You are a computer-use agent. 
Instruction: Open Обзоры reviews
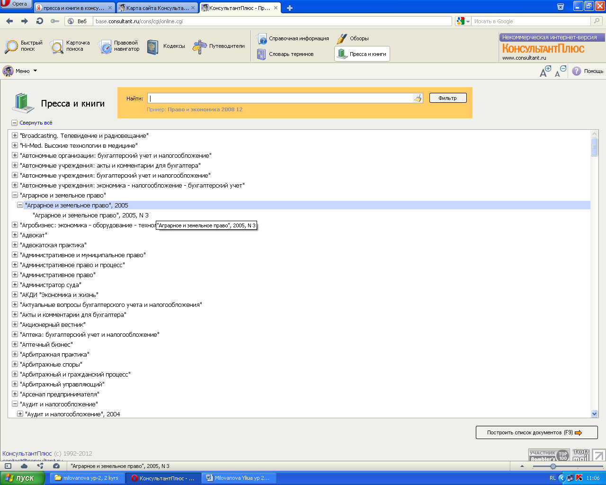click(353, 38)
